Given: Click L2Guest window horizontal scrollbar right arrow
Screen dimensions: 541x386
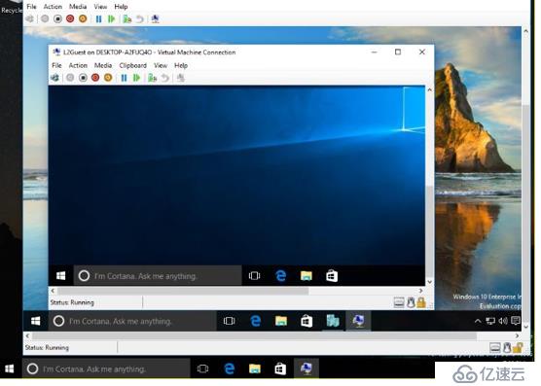Looking at the screenshot, I should tap(421, 291).
